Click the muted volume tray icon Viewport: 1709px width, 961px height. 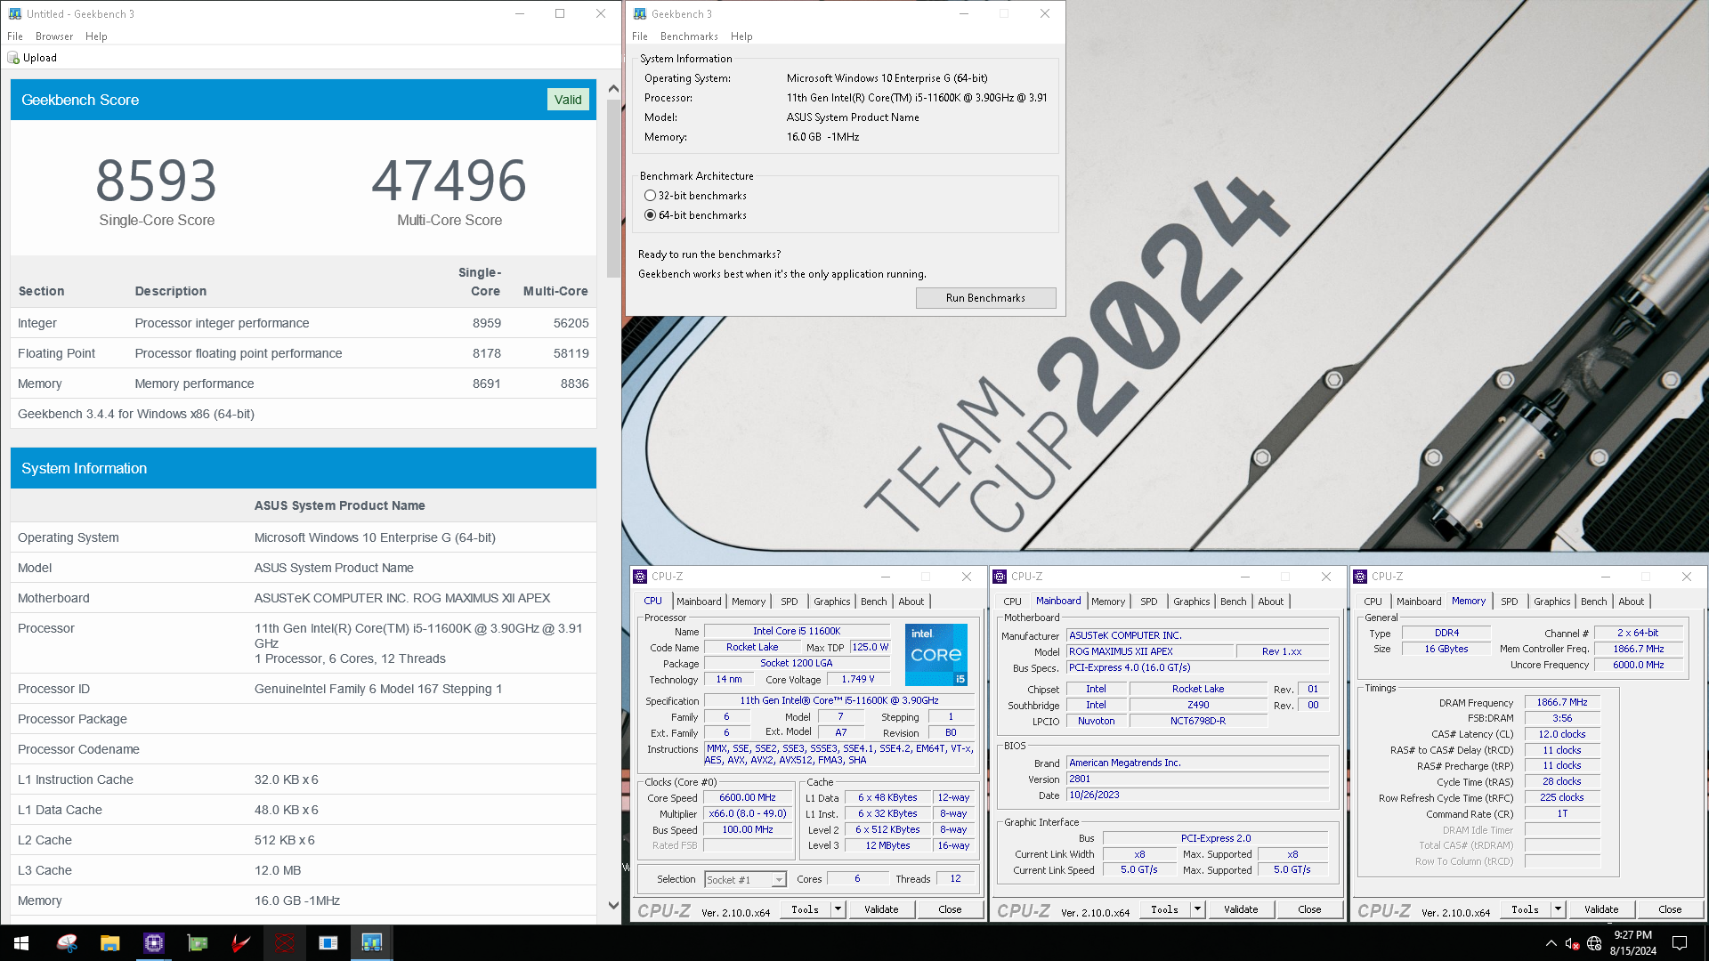pos(1572,943)
